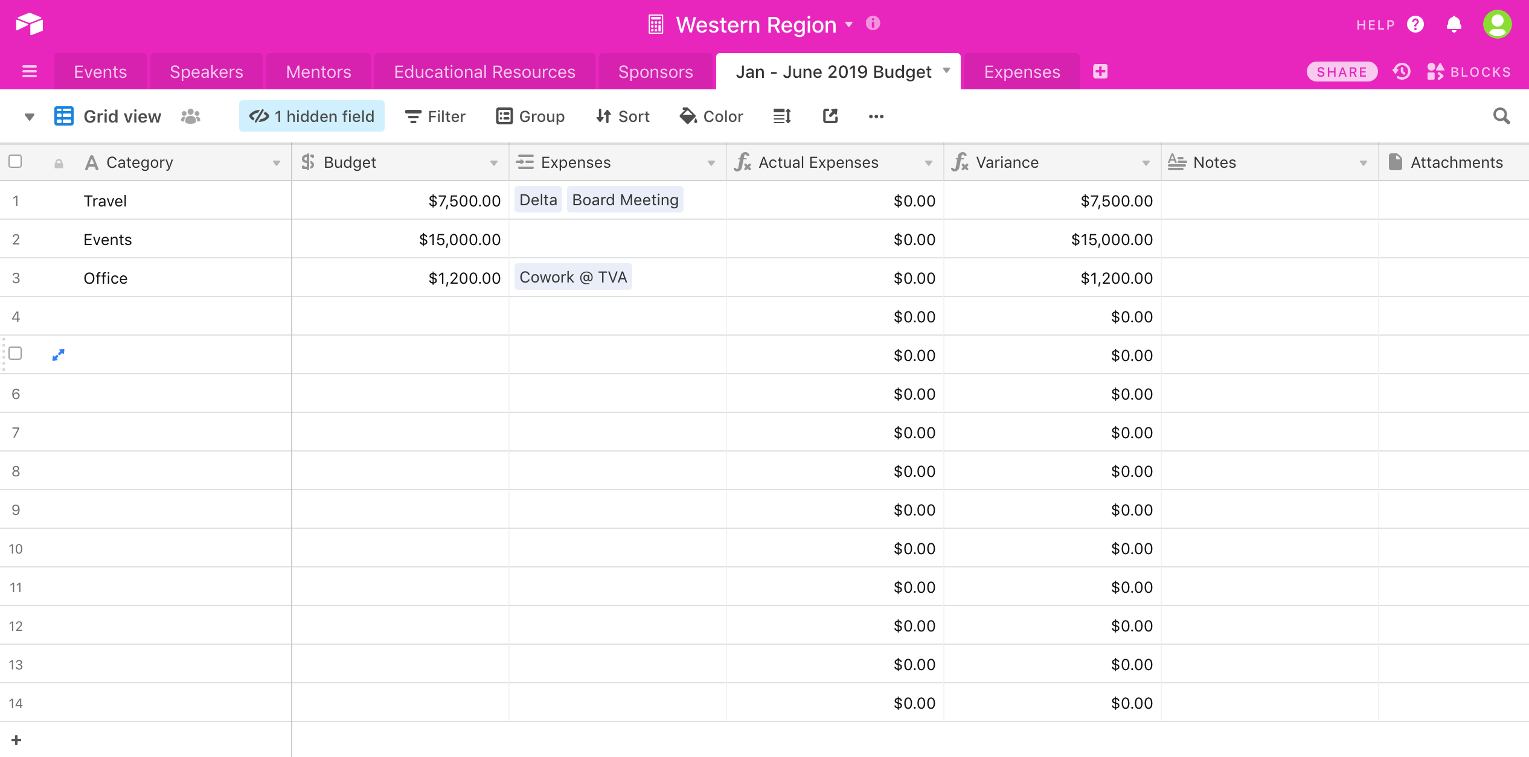Screen dimensions: 1529x757
Task: Open the Color options icon
Action: pos(688,116)
